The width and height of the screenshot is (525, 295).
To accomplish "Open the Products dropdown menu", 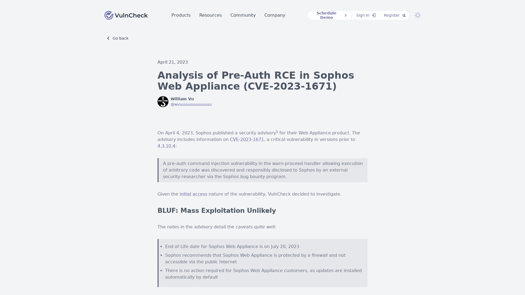I will pyautogui.click(x=181, y=15).
